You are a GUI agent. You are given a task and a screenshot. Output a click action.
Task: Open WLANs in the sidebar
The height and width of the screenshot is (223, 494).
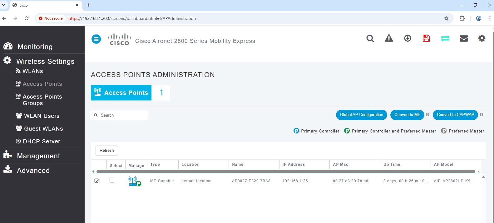click(x=32, y=71)
